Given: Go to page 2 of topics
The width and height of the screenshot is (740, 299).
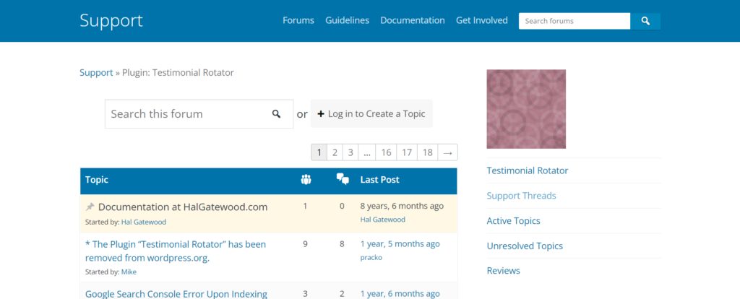Looking at the screenshot, I should pyautogui.click(x=335, y=152).
